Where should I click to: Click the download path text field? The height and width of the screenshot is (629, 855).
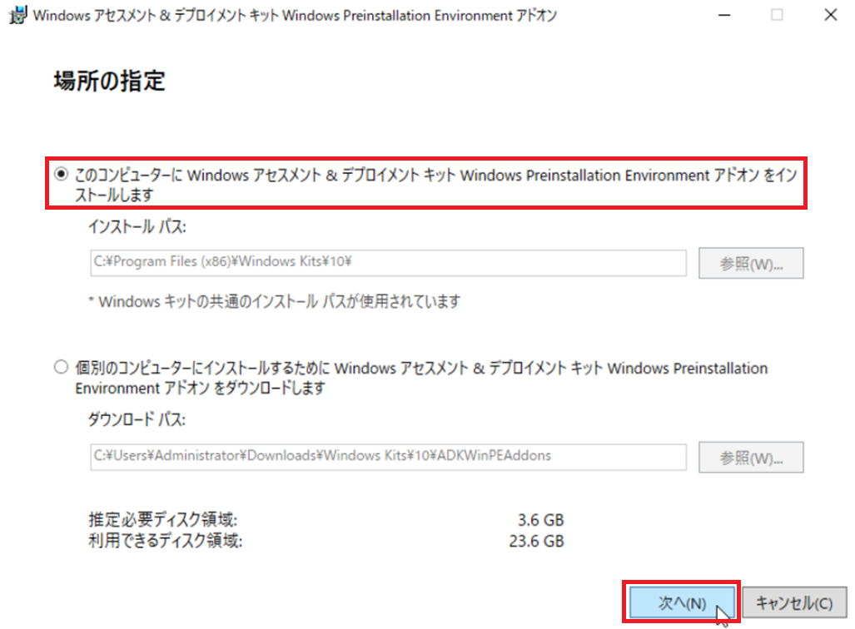tap(388, 457)
